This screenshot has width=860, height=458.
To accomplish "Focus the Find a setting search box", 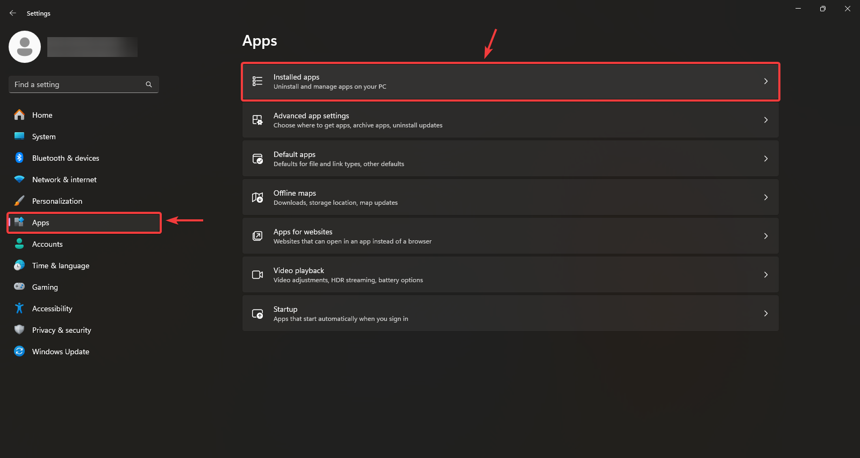I will point(78,84).
